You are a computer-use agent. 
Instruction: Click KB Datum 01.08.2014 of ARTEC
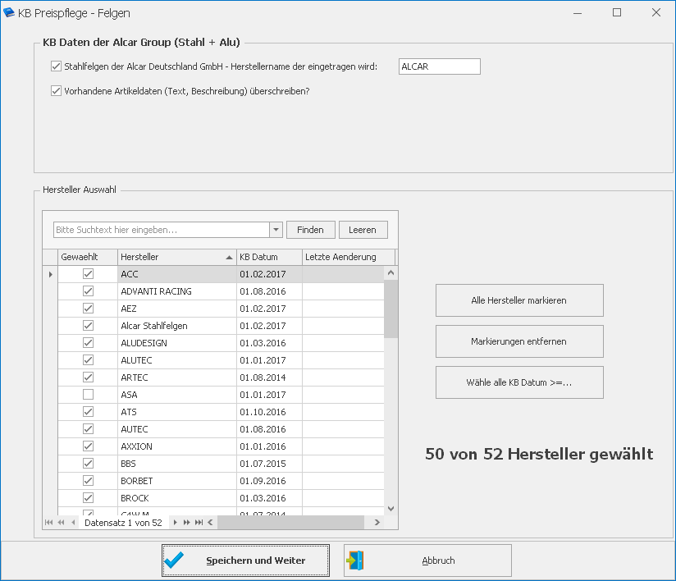269,377
